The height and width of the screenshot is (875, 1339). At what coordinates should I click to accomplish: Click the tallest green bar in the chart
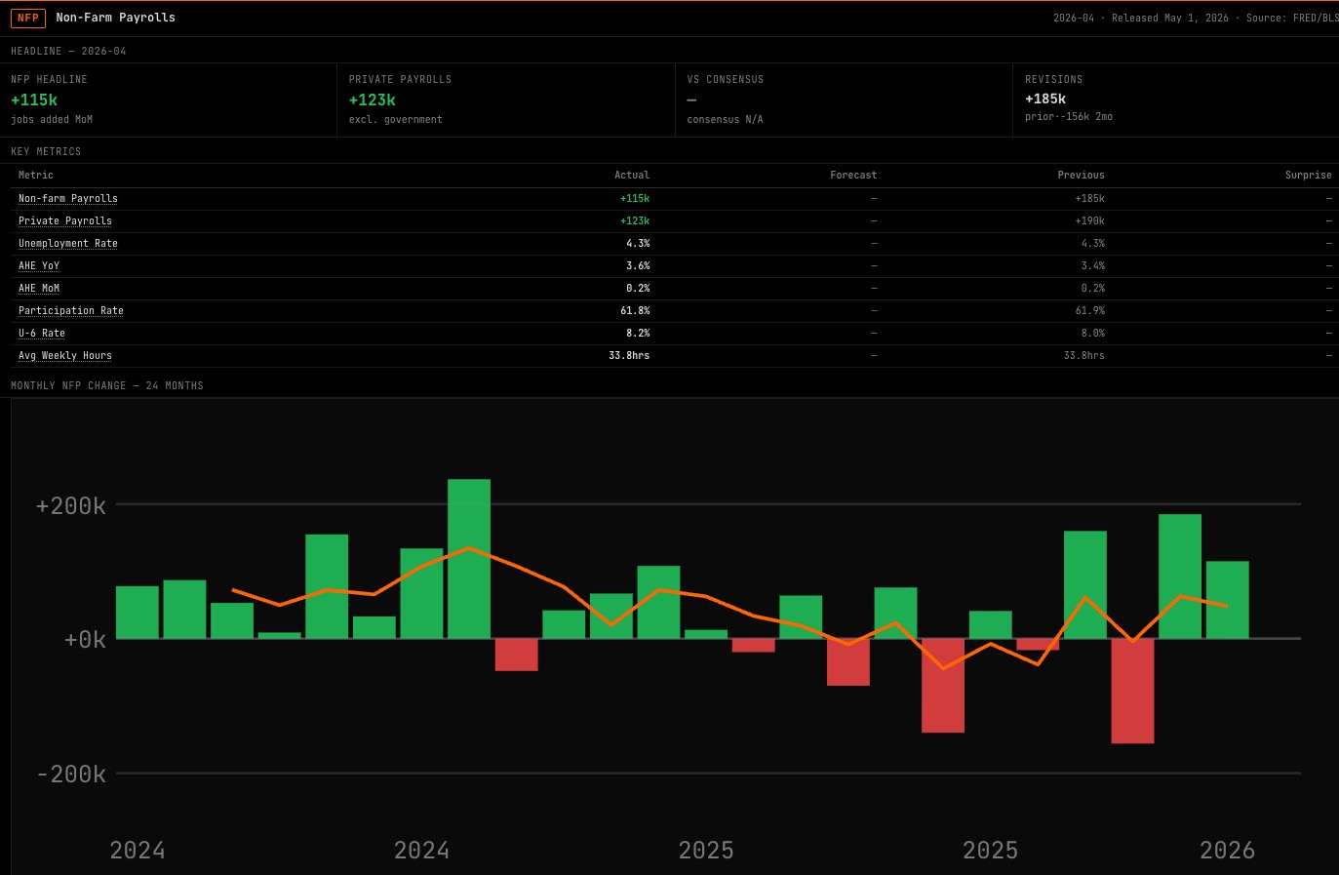[469, 559]
